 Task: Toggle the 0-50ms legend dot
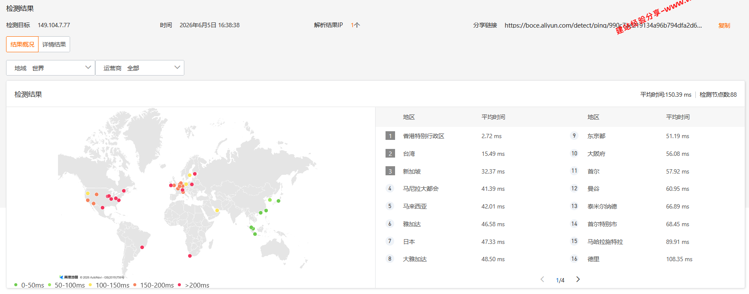16,285
